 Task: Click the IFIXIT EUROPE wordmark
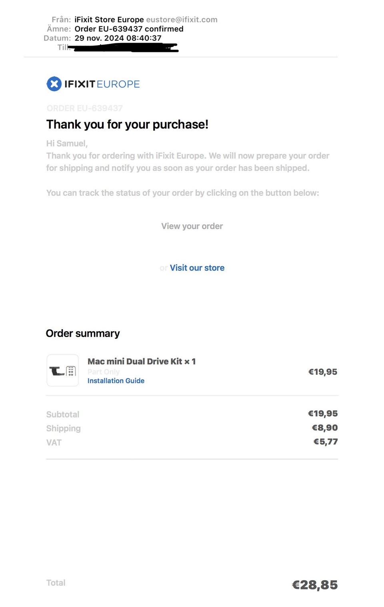click(102, 84)
